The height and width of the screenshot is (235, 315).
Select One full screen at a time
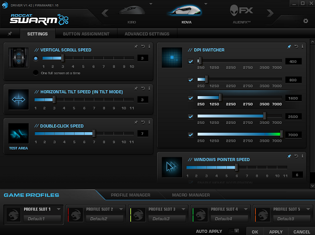[36, 72]
